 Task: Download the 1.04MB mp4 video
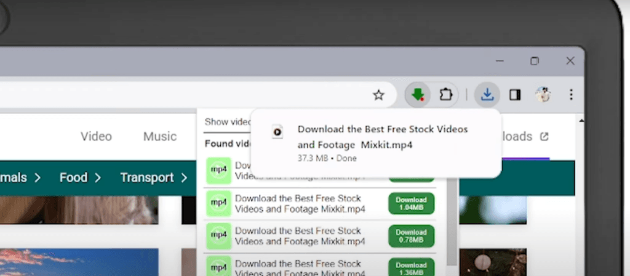pos(411,203)
